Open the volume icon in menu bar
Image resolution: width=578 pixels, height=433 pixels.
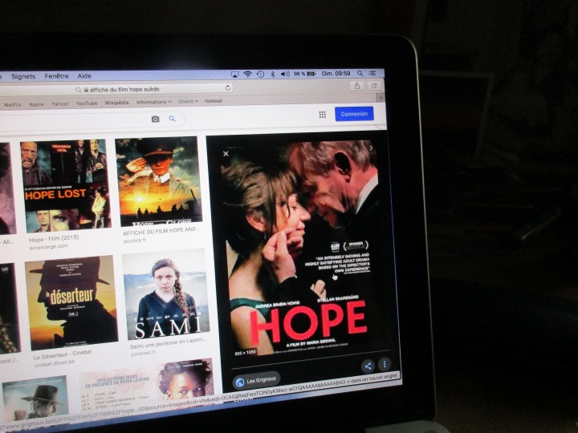pos(285,74)
